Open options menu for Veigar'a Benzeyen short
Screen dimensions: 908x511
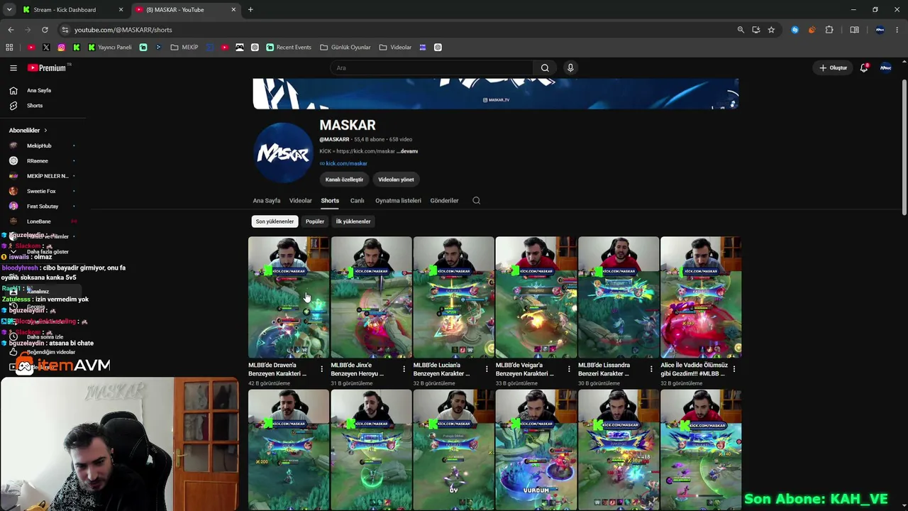click(569, 369)
